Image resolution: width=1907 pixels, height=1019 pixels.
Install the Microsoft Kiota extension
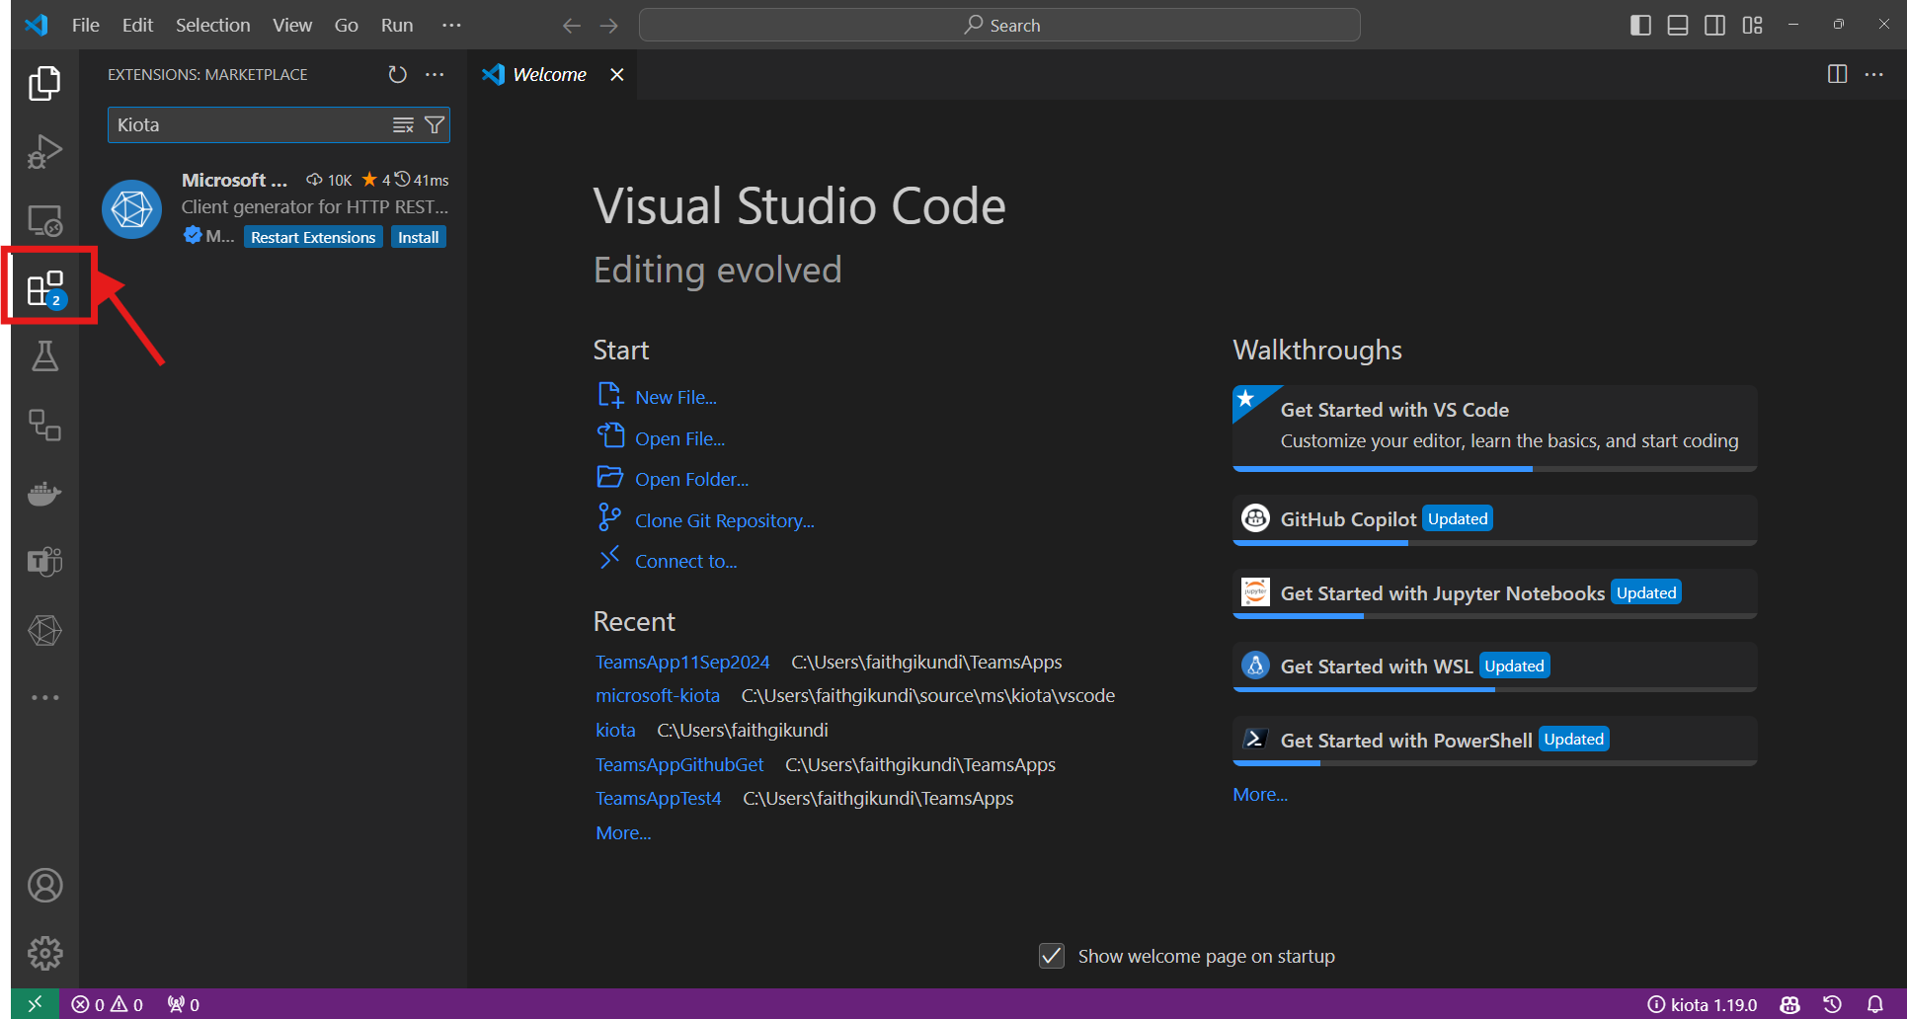[x=419, y=238]
